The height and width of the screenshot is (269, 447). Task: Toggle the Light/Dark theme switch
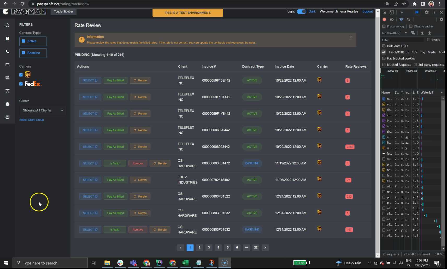(x=302, y=11)
